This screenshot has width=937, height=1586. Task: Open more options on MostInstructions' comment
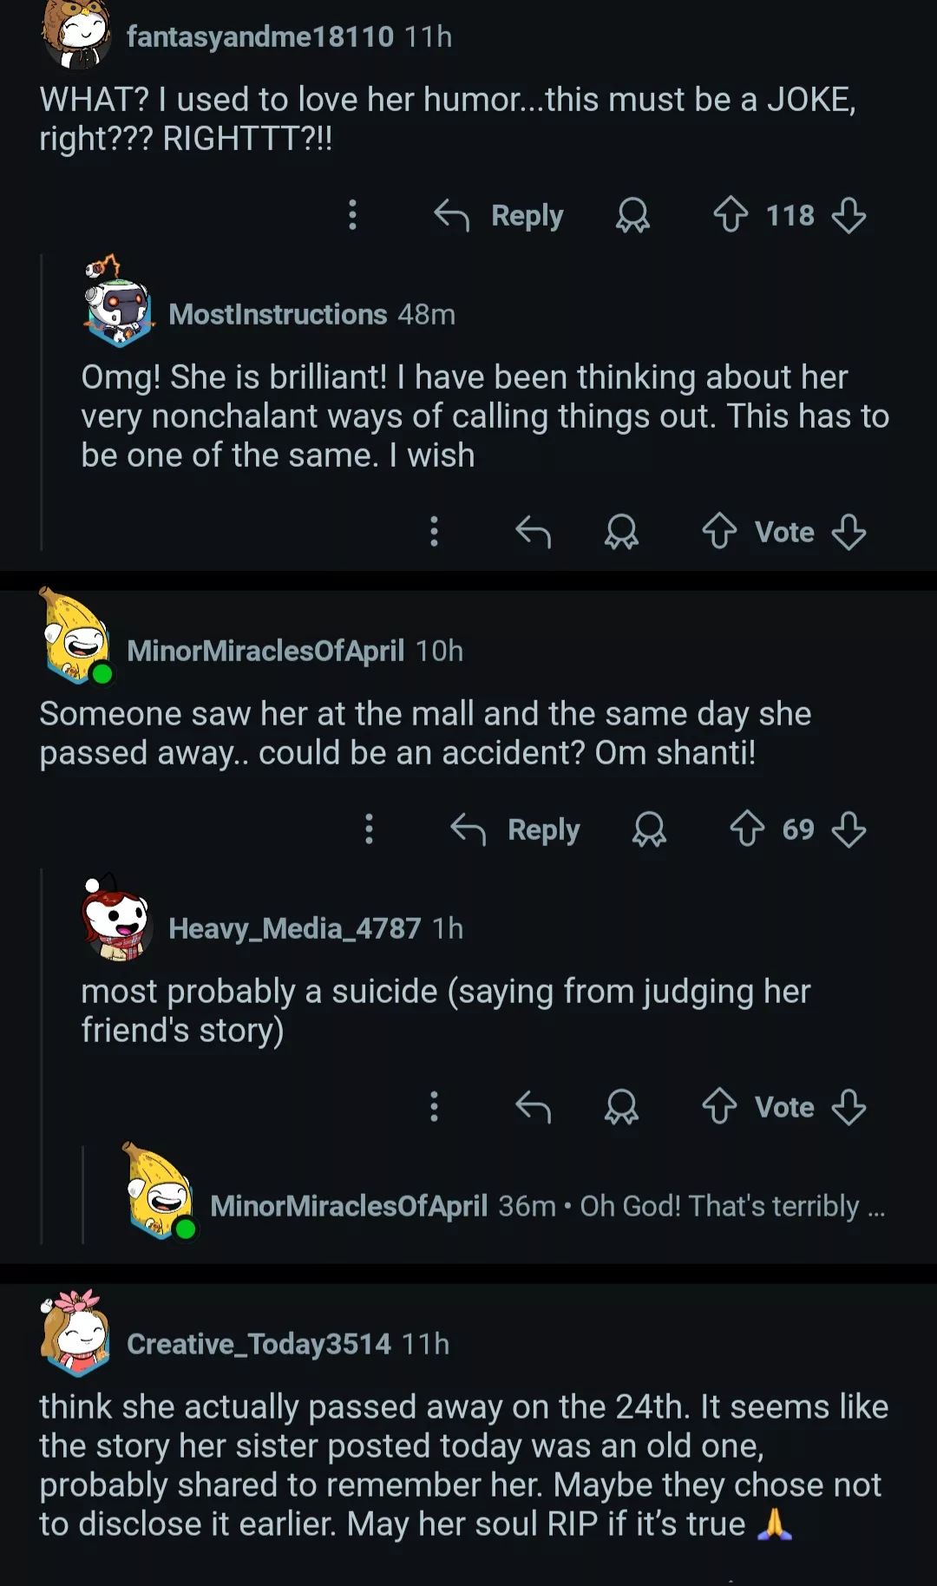click(435, 531)
